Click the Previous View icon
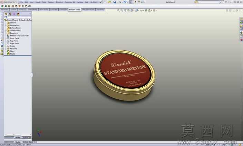The width and height of the screenshot is (243, 146). (x=125, y=10)
